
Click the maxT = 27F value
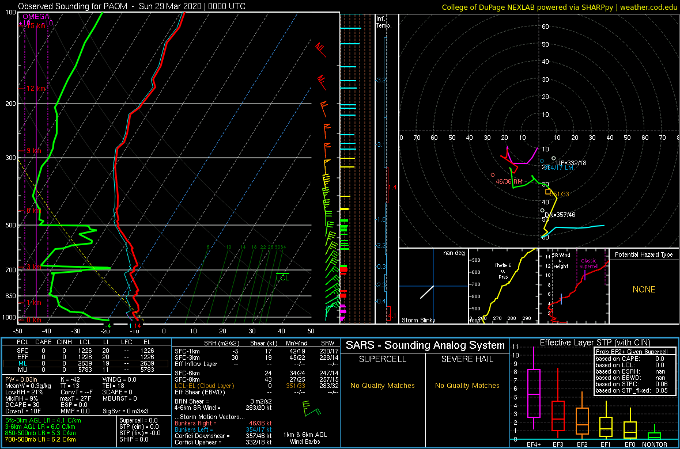(74, 397)
